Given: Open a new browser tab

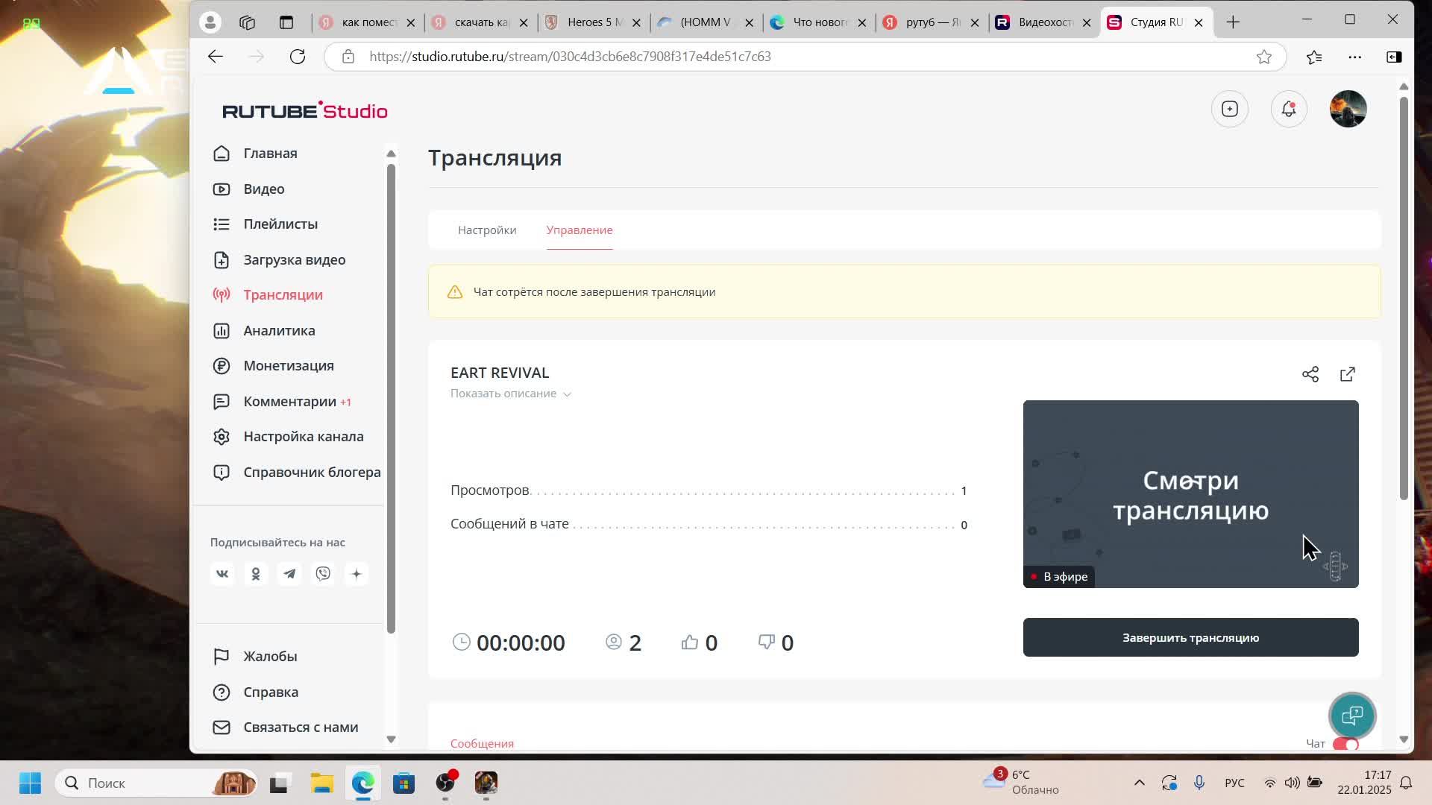Looking at the screenshot, I should (1233, 22).
